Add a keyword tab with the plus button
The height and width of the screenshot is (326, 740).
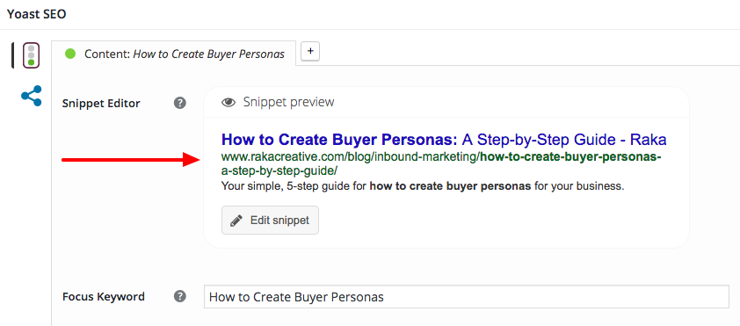[x=310, y=52]
